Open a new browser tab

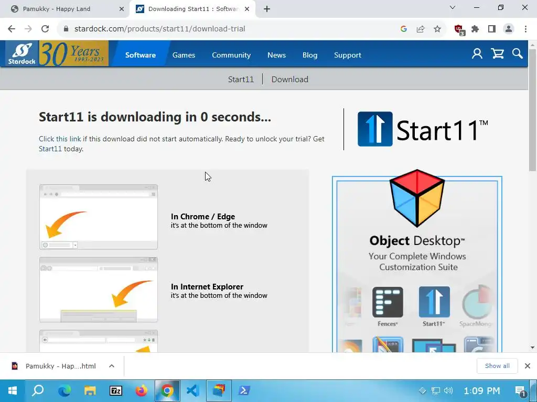pyautogui.click(x=267, y=9)
